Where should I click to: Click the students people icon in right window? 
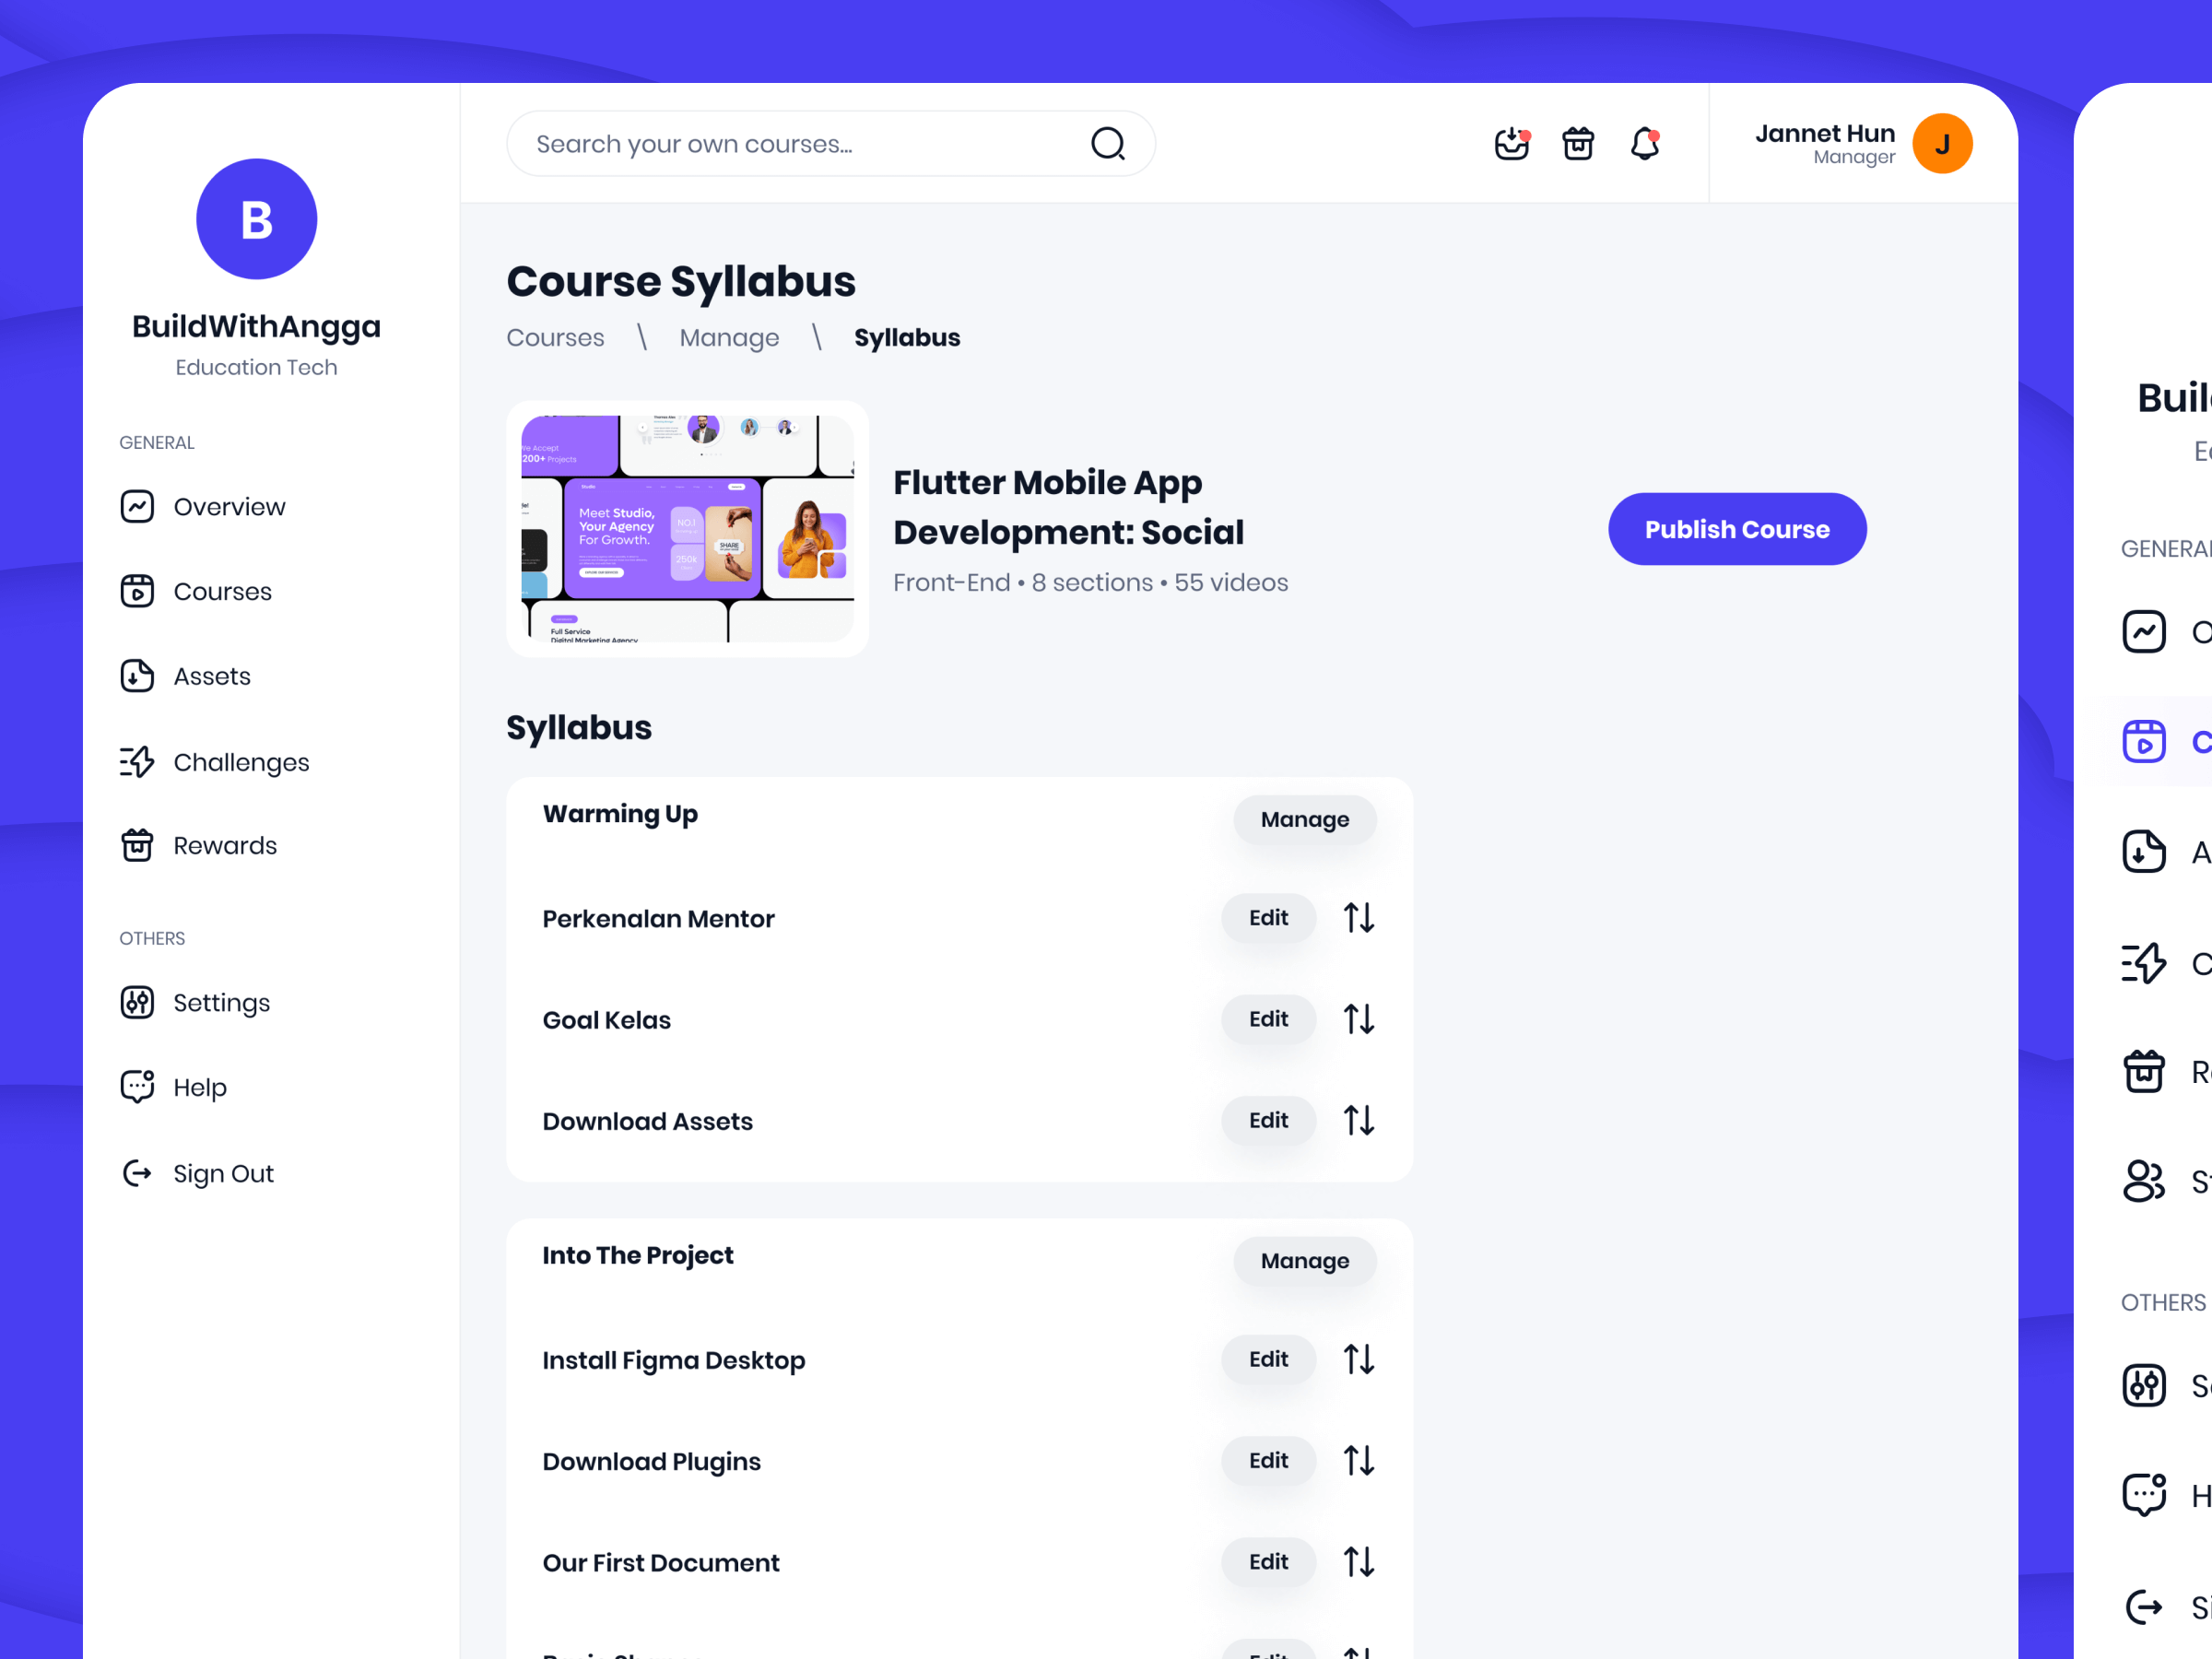(x=2144, y=1181)
